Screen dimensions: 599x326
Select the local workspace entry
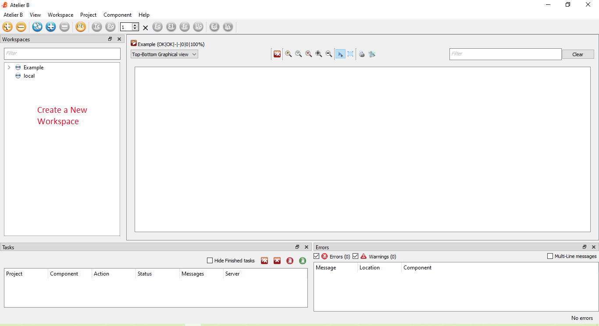[x=29, y=76]
